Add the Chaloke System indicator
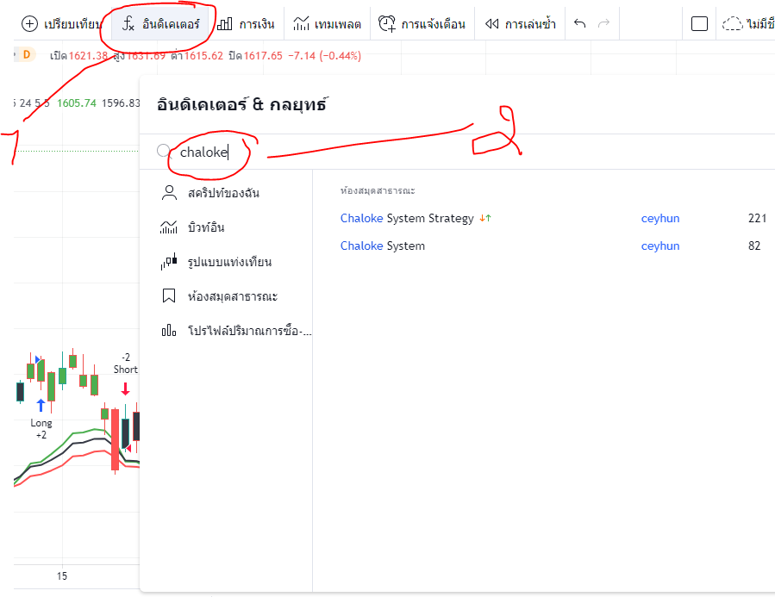Viewport: 775px width, 597px height. [382, 246]
